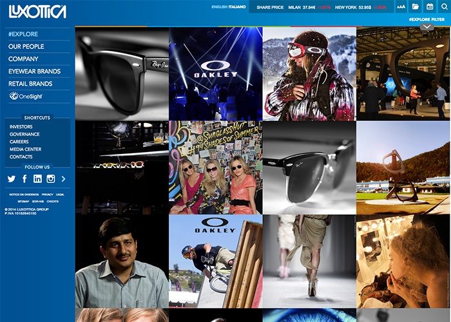Show more social networks via arrow

(63, 179)
